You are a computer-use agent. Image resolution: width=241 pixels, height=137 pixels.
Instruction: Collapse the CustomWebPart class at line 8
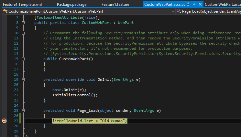pyautogui.click(x=23, y=23)
